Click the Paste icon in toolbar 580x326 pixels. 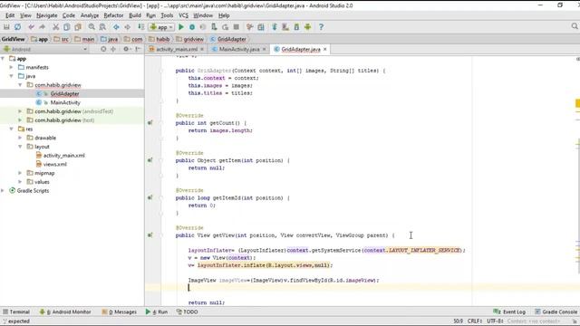tap(78, 27)
